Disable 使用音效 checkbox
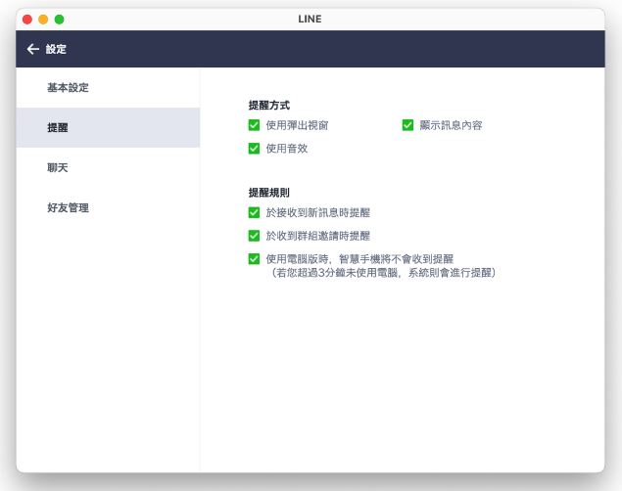This screenshot has height=491, width=622. pos(254,149)
